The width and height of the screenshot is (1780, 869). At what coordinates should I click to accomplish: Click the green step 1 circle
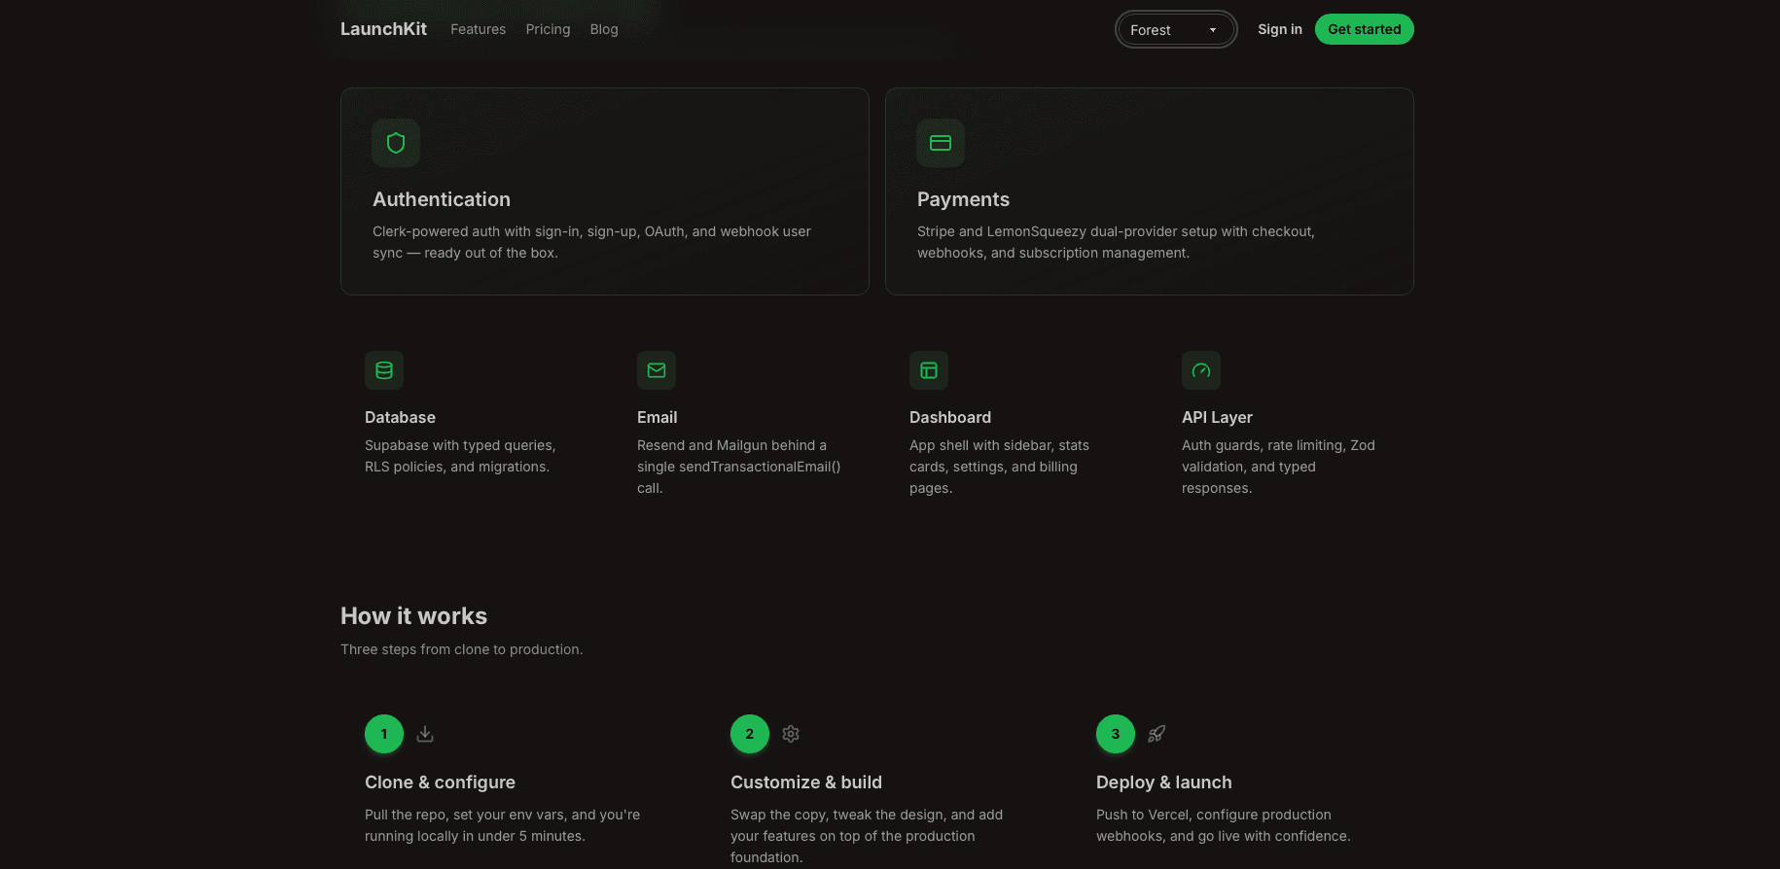click(384, 734)
